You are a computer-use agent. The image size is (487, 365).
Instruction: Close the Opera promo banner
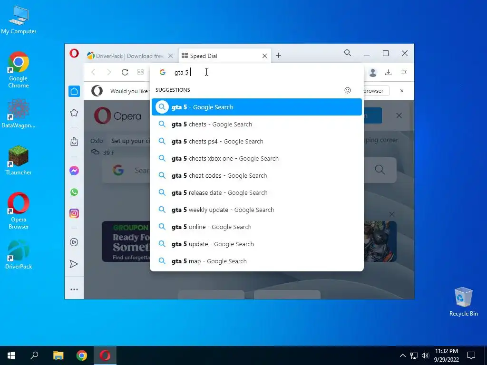pyautogui.click(x=399, y=116)
